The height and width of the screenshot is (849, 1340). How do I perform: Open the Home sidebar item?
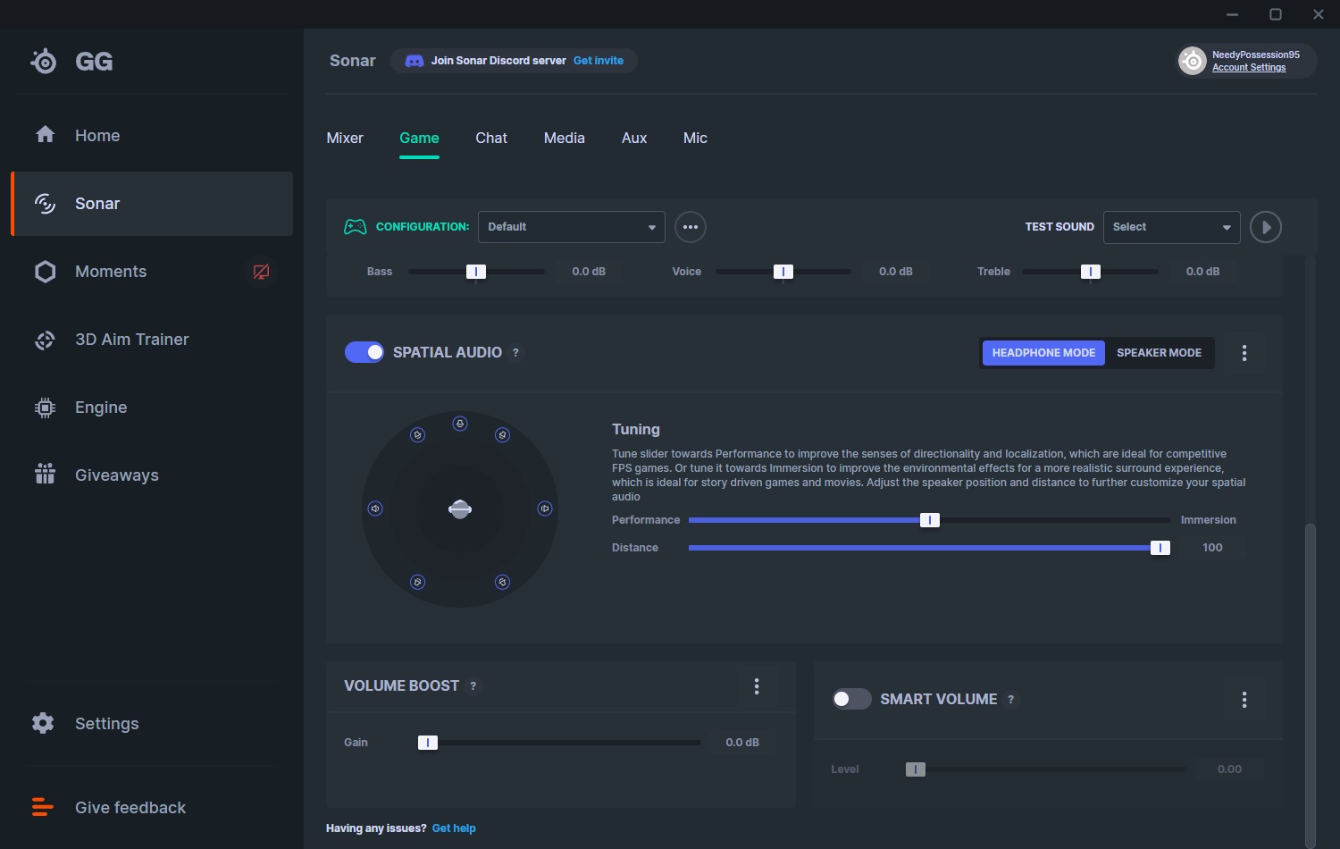[152, 135]
